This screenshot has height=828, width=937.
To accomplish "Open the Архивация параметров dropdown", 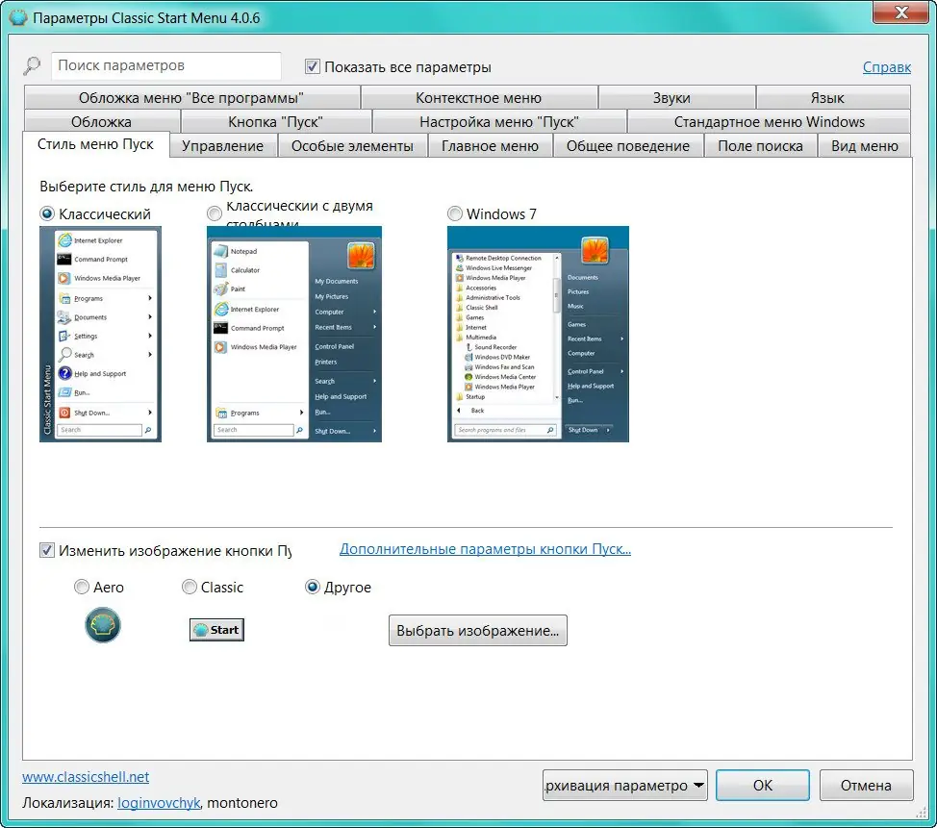I will tap(625, 785).
